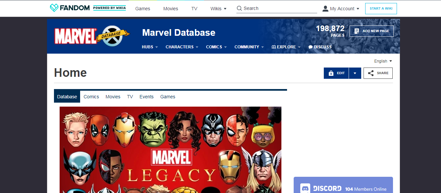Switch to the Games tab below Home
The width and height of the screenshot is (441, 193).
pyautogui.click(x=168, y=97)
